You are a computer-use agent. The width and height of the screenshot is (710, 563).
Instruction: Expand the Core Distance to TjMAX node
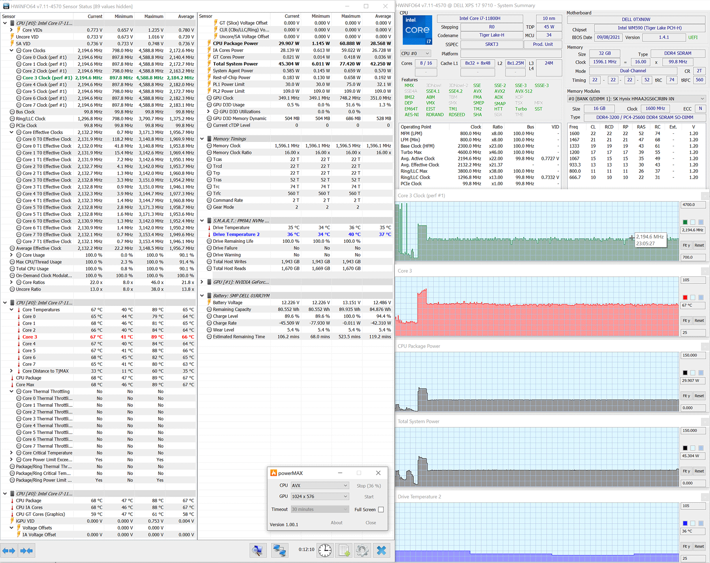pos(11,371)
